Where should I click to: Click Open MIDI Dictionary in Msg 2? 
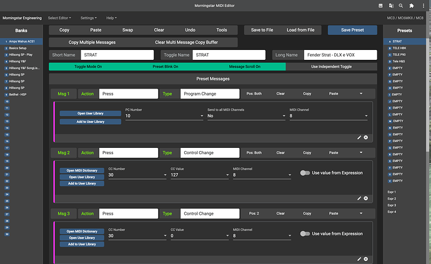(82, 170)
